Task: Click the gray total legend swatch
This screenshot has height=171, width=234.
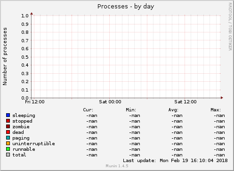Action: pyautogui.click(x=8, y=155)
